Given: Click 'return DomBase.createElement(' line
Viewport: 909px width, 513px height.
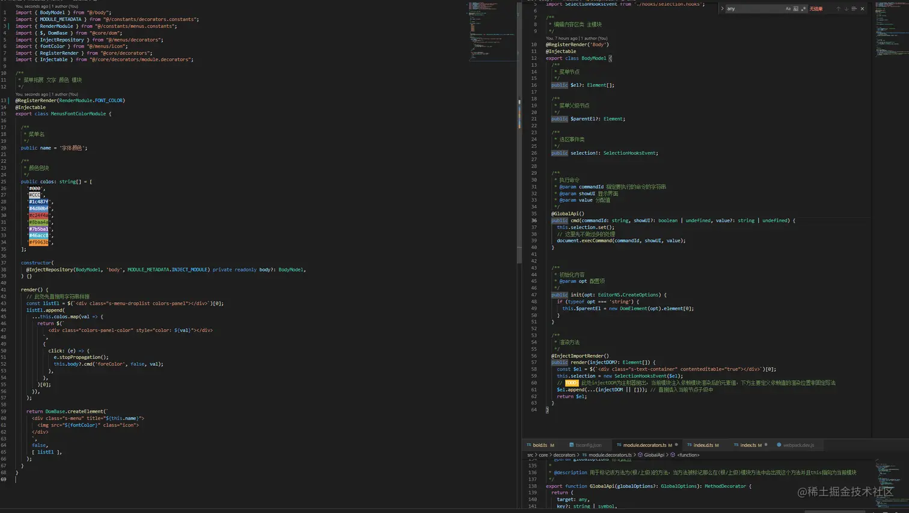Looking at the screenshot, I should coord(67,411).
